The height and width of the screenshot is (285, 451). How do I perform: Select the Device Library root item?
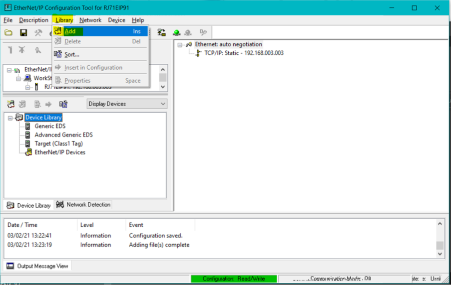(43, 118)
